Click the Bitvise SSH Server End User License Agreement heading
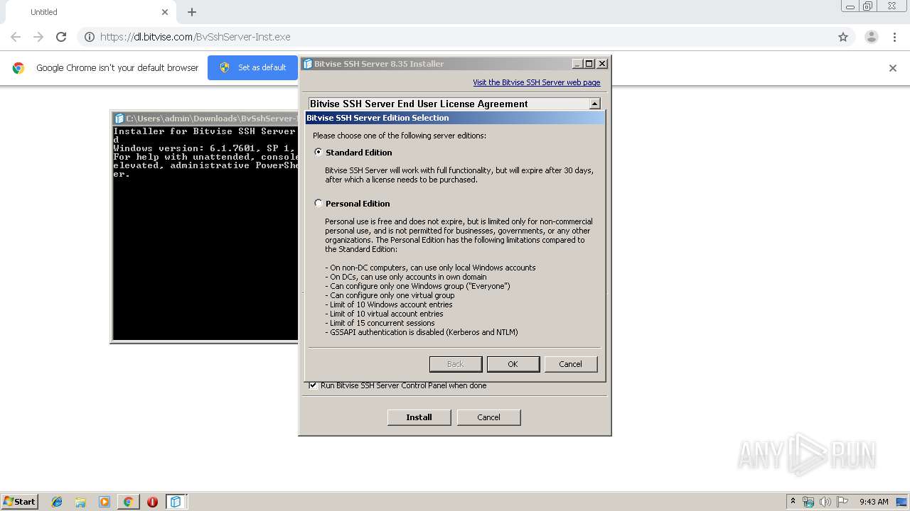 (419, 104)
